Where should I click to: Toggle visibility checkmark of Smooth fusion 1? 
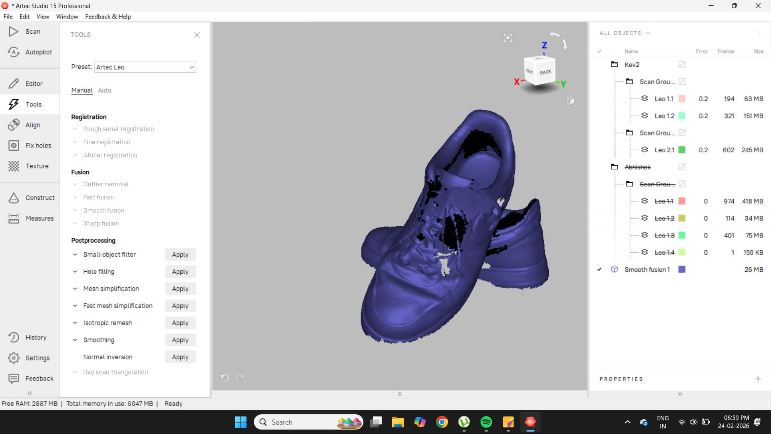pyautogui.click(x=599, y=270)
